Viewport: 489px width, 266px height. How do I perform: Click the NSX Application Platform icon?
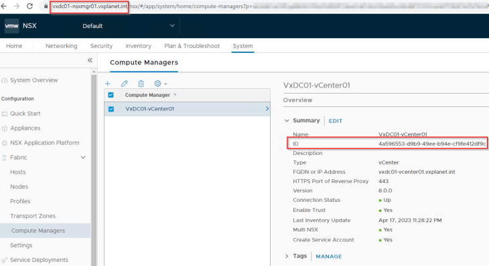(5, 143)
